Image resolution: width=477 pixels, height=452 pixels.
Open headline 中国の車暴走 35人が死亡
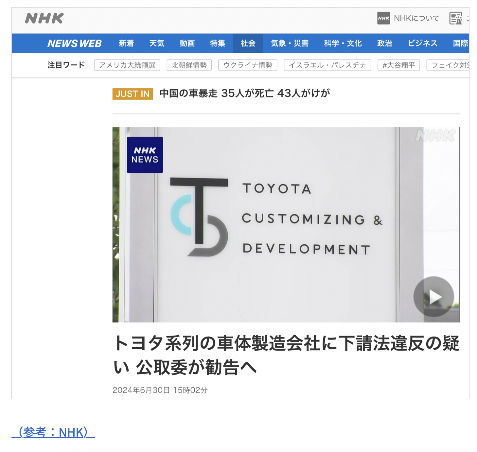pos(245,94)
